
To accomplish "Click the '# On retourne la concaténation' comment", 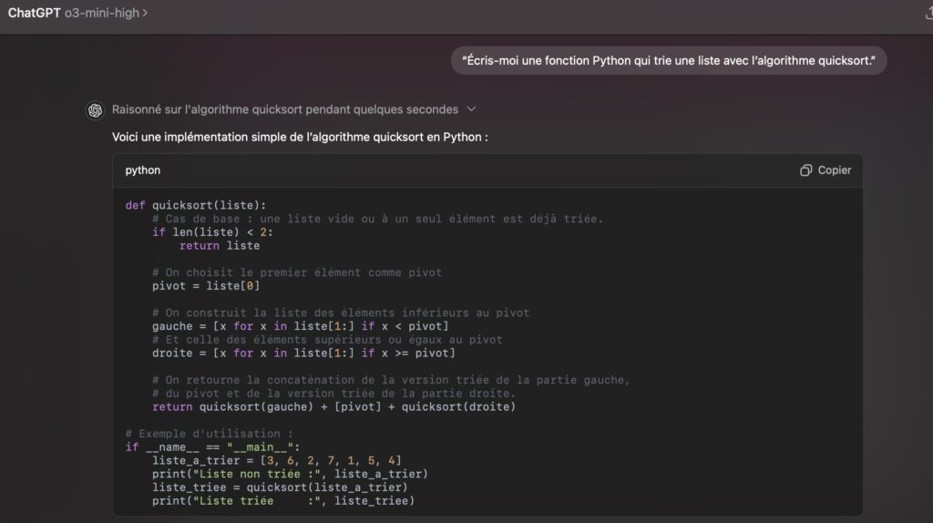I will click(391, 380).
